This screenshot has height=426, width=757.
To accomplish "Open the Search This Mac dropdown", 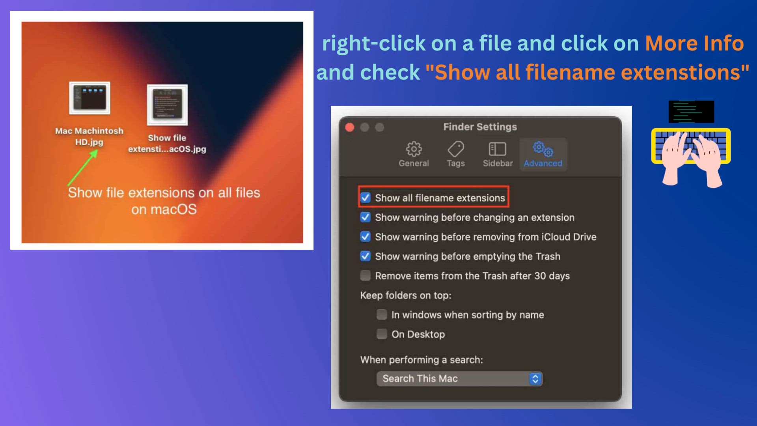I will pyautogui.click(x=459, y=379).
